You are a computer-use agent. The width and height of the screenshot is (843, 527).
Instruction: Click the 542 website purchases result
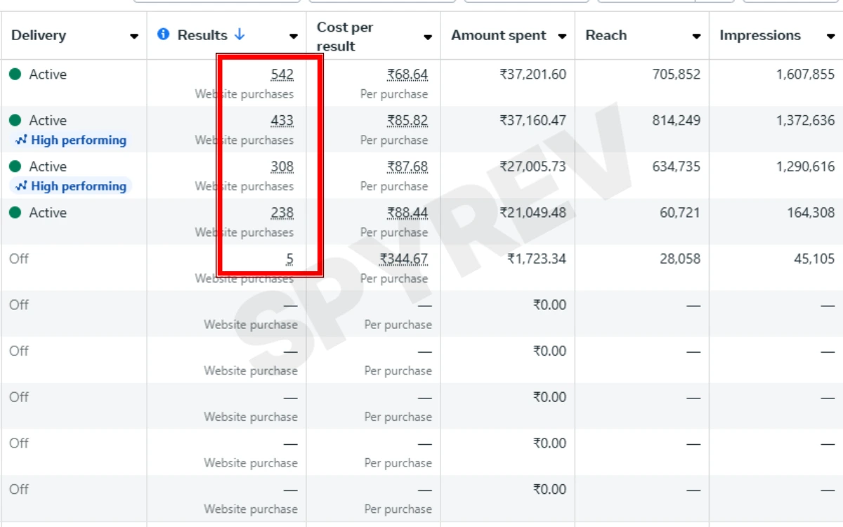(282, 74)
